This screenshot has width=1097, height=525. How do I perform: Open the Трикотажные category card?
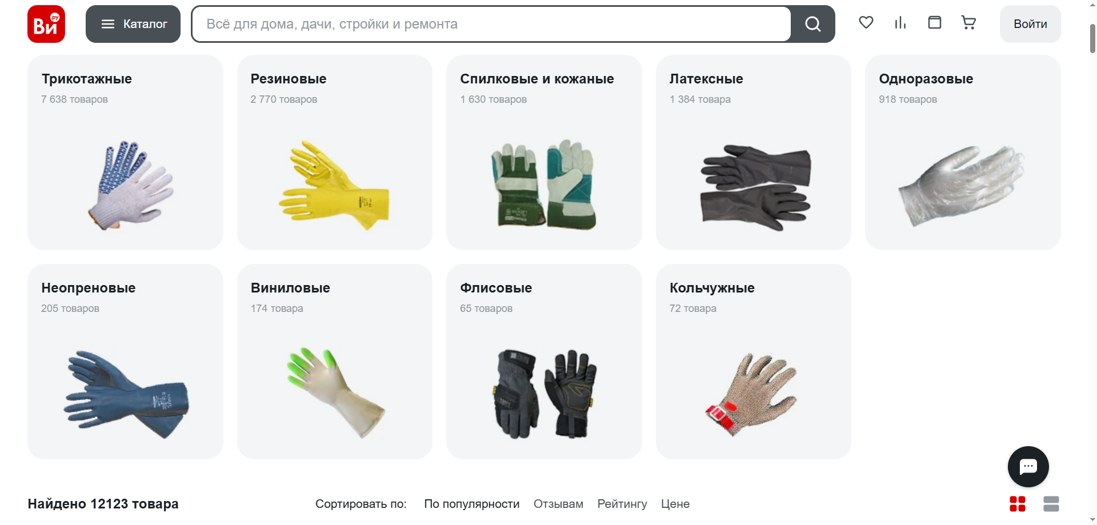125,153
